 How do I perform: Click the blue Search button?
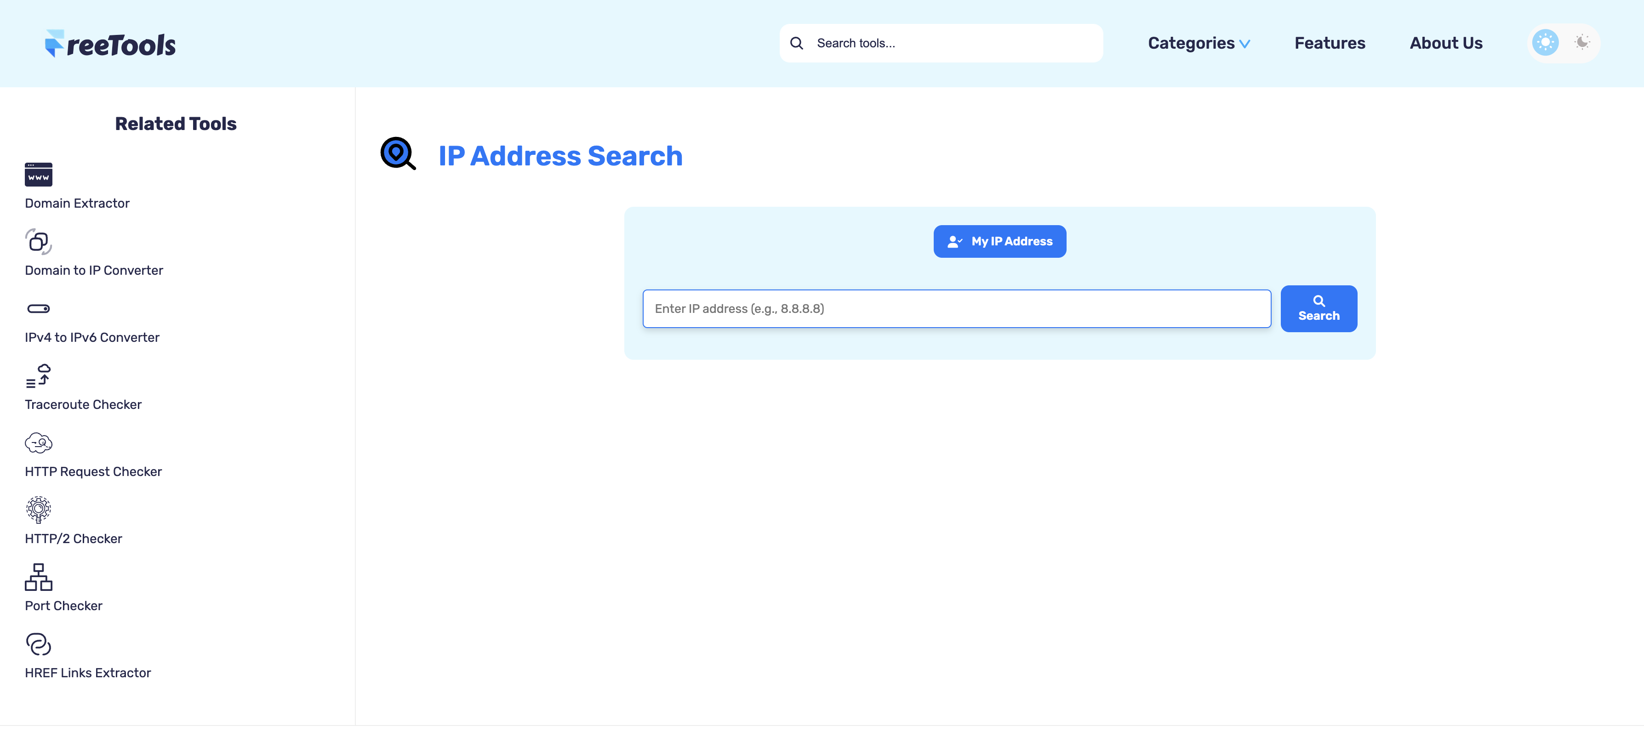[1319, 309]
